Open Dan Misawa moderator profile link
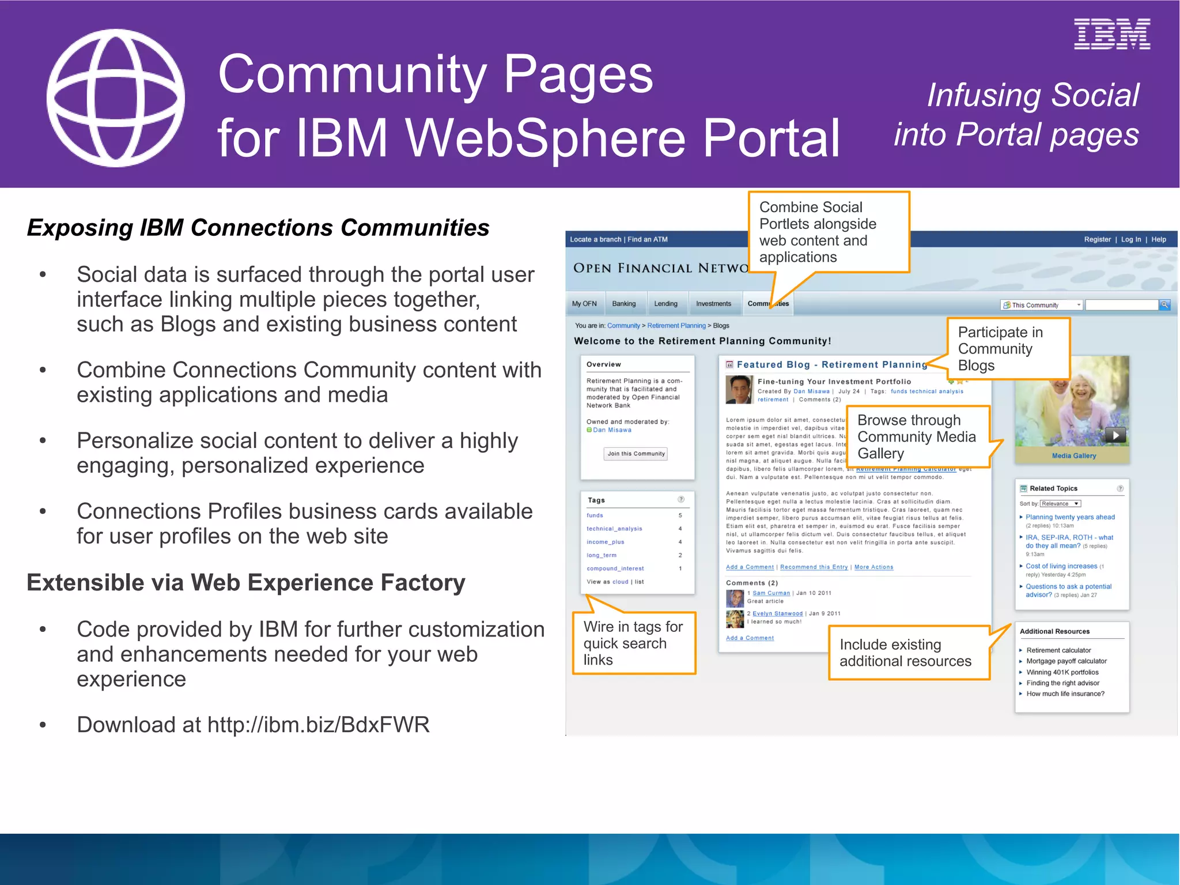 (x=612, y=430)
